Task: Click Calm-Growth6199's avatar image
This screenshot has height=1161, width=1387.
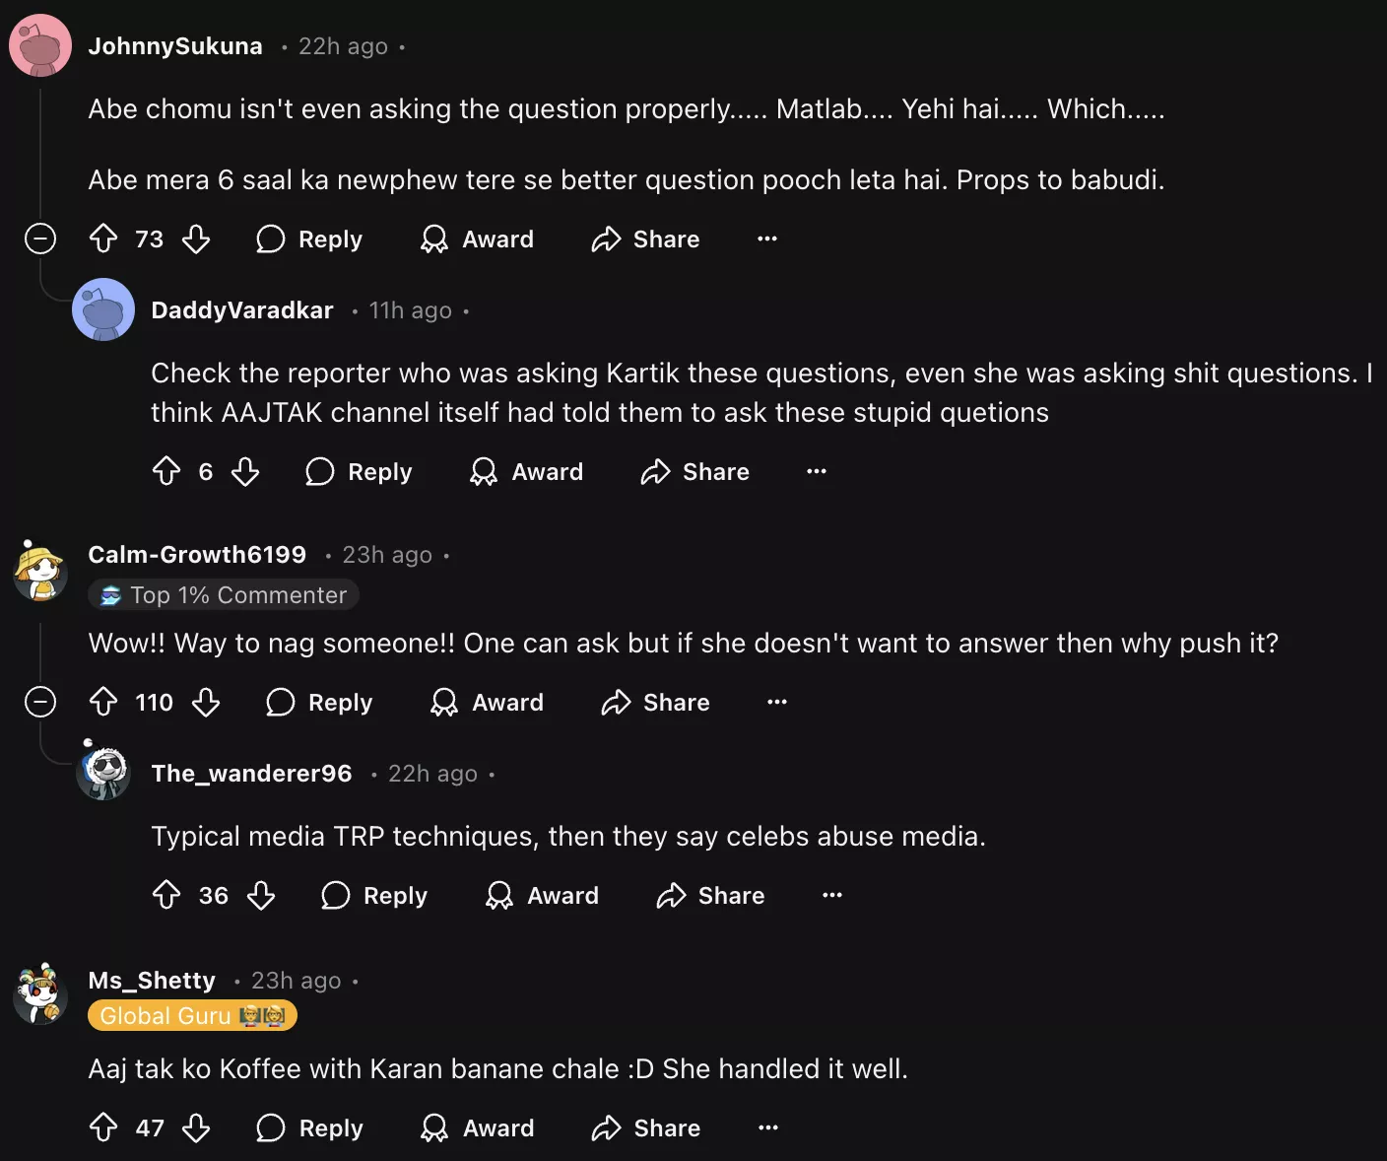Action: [40, 572]
